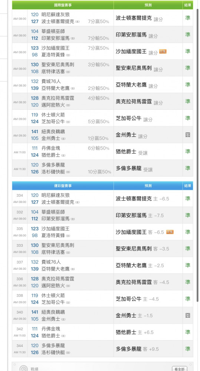Open the 紐奧良鵜鶘 team link in 運彩盤

click(x=53, y=312)
